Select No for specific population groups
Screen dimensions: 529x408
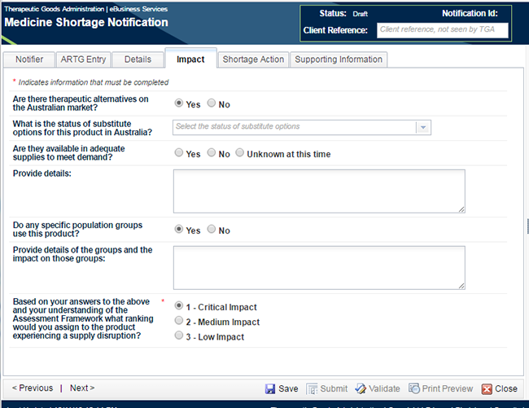tap(212, 230)
